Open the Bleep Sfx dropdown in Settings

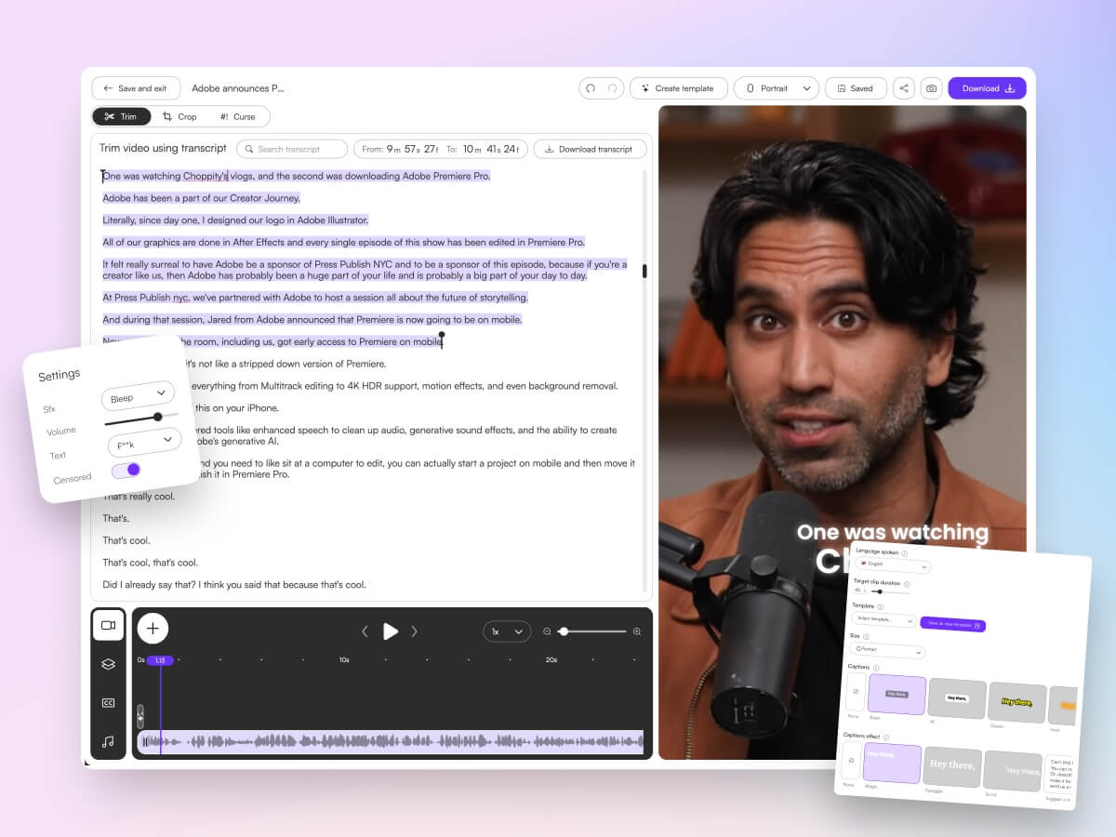click(x=138, y=393)
